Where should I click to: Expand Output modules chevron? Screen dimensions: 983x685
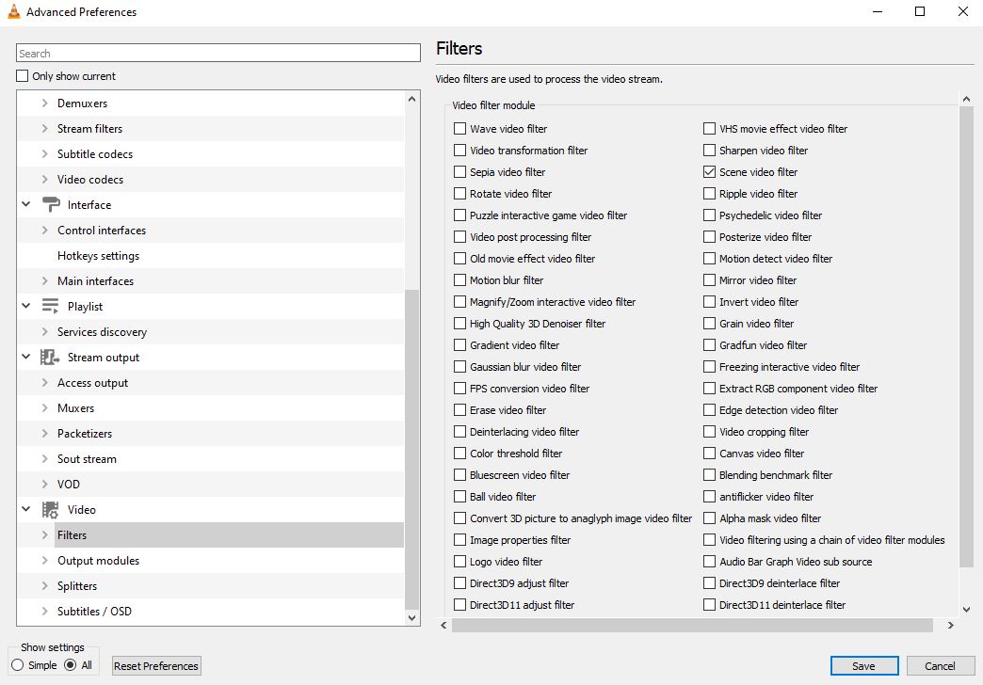click(44, 560)
